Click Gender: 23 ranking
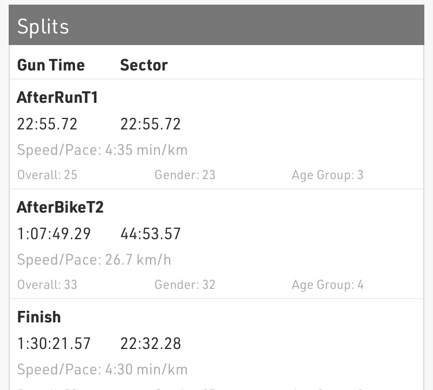The width and height of the screenshot is (433, 390). [185, 174]
